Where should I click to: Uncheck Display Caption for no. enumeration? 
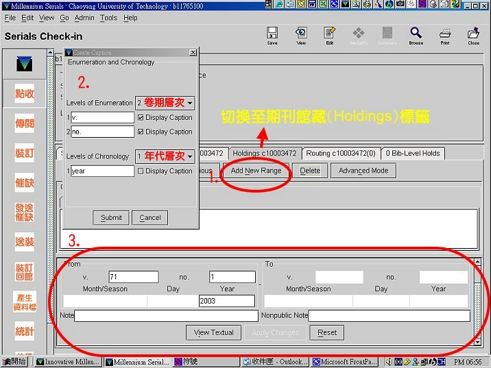click(x=141, y=132)
